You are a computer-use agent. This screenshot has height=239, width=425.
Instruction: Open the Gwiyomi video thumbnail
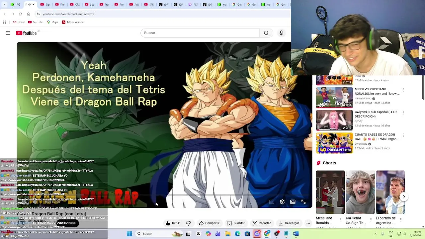click(334, 120)
